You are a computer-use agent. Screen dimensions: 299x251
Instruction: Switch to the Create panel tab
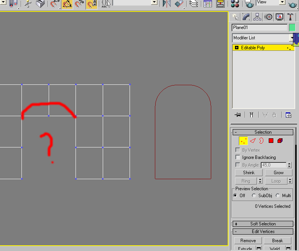click(235, 17)
